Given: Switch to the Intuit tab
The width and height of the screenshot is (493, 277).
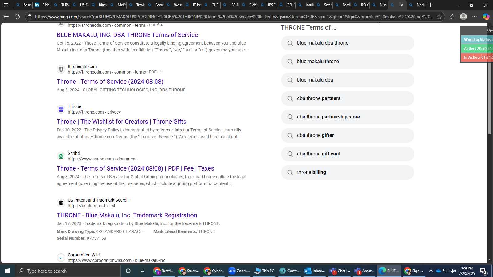Looking at the screenshot, I should (305, 5).
